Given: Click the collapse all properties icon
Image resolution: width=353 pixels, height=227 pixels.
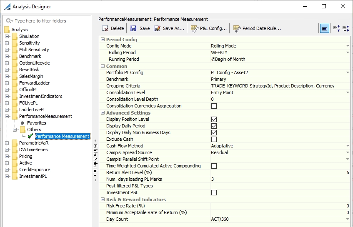Looking at the screenshot, I should (x=345, y=28).
